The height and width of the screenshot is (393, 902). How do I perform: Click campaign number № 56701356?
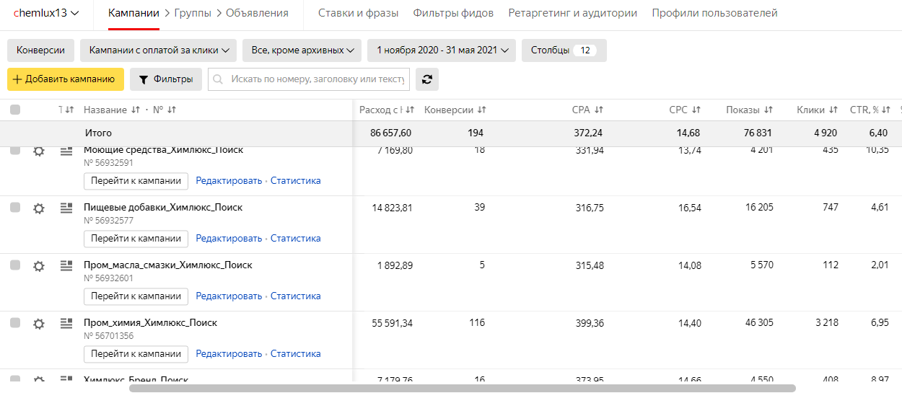click(108, 336)
